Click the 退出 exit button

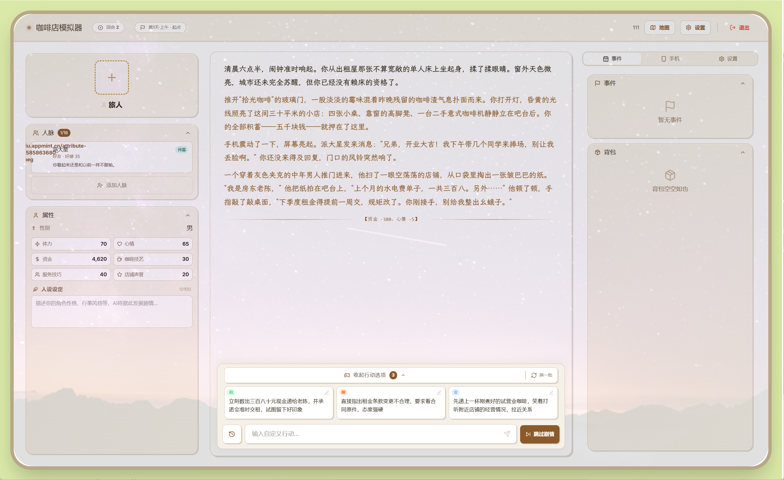tap(739, 28)
